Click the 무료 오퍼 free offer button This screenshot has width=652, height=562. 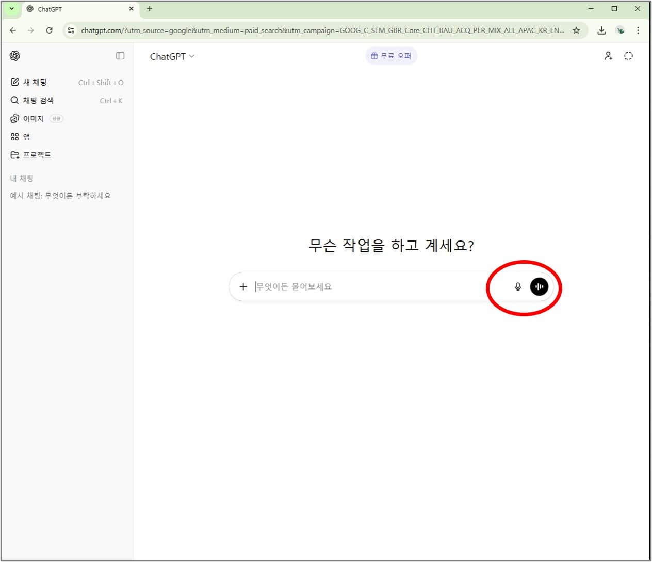[391, 56]
